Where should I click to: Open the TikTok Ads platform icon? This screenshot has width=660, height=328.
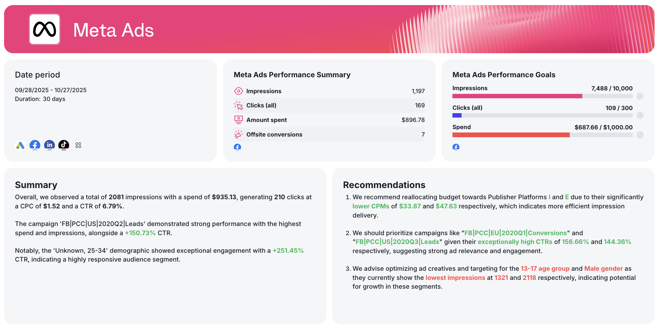(x=64, y=145)
